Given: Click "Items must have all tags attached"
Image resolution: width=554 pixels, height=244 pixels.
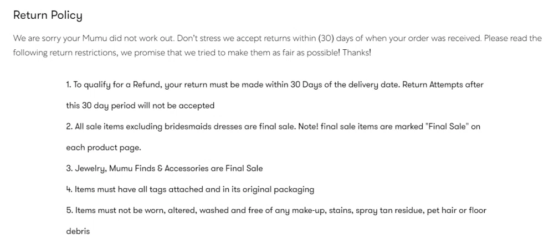Looking at the screenshot, I should tap(141, 189).
